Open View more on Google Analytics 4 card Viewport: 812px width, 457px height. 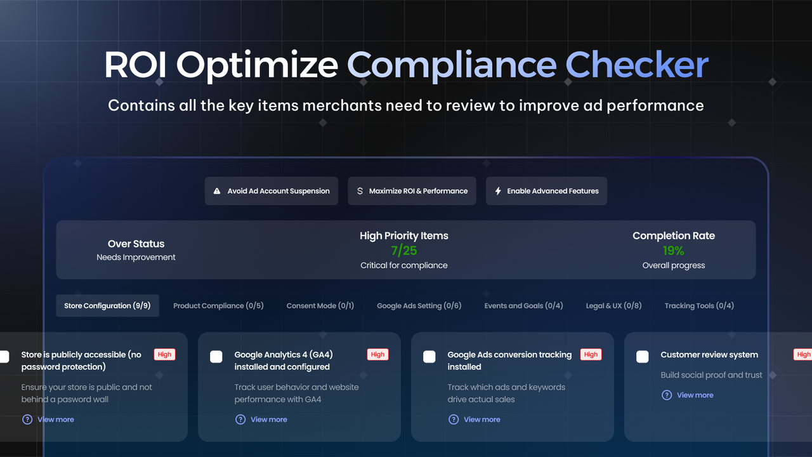tap(269, 420)
